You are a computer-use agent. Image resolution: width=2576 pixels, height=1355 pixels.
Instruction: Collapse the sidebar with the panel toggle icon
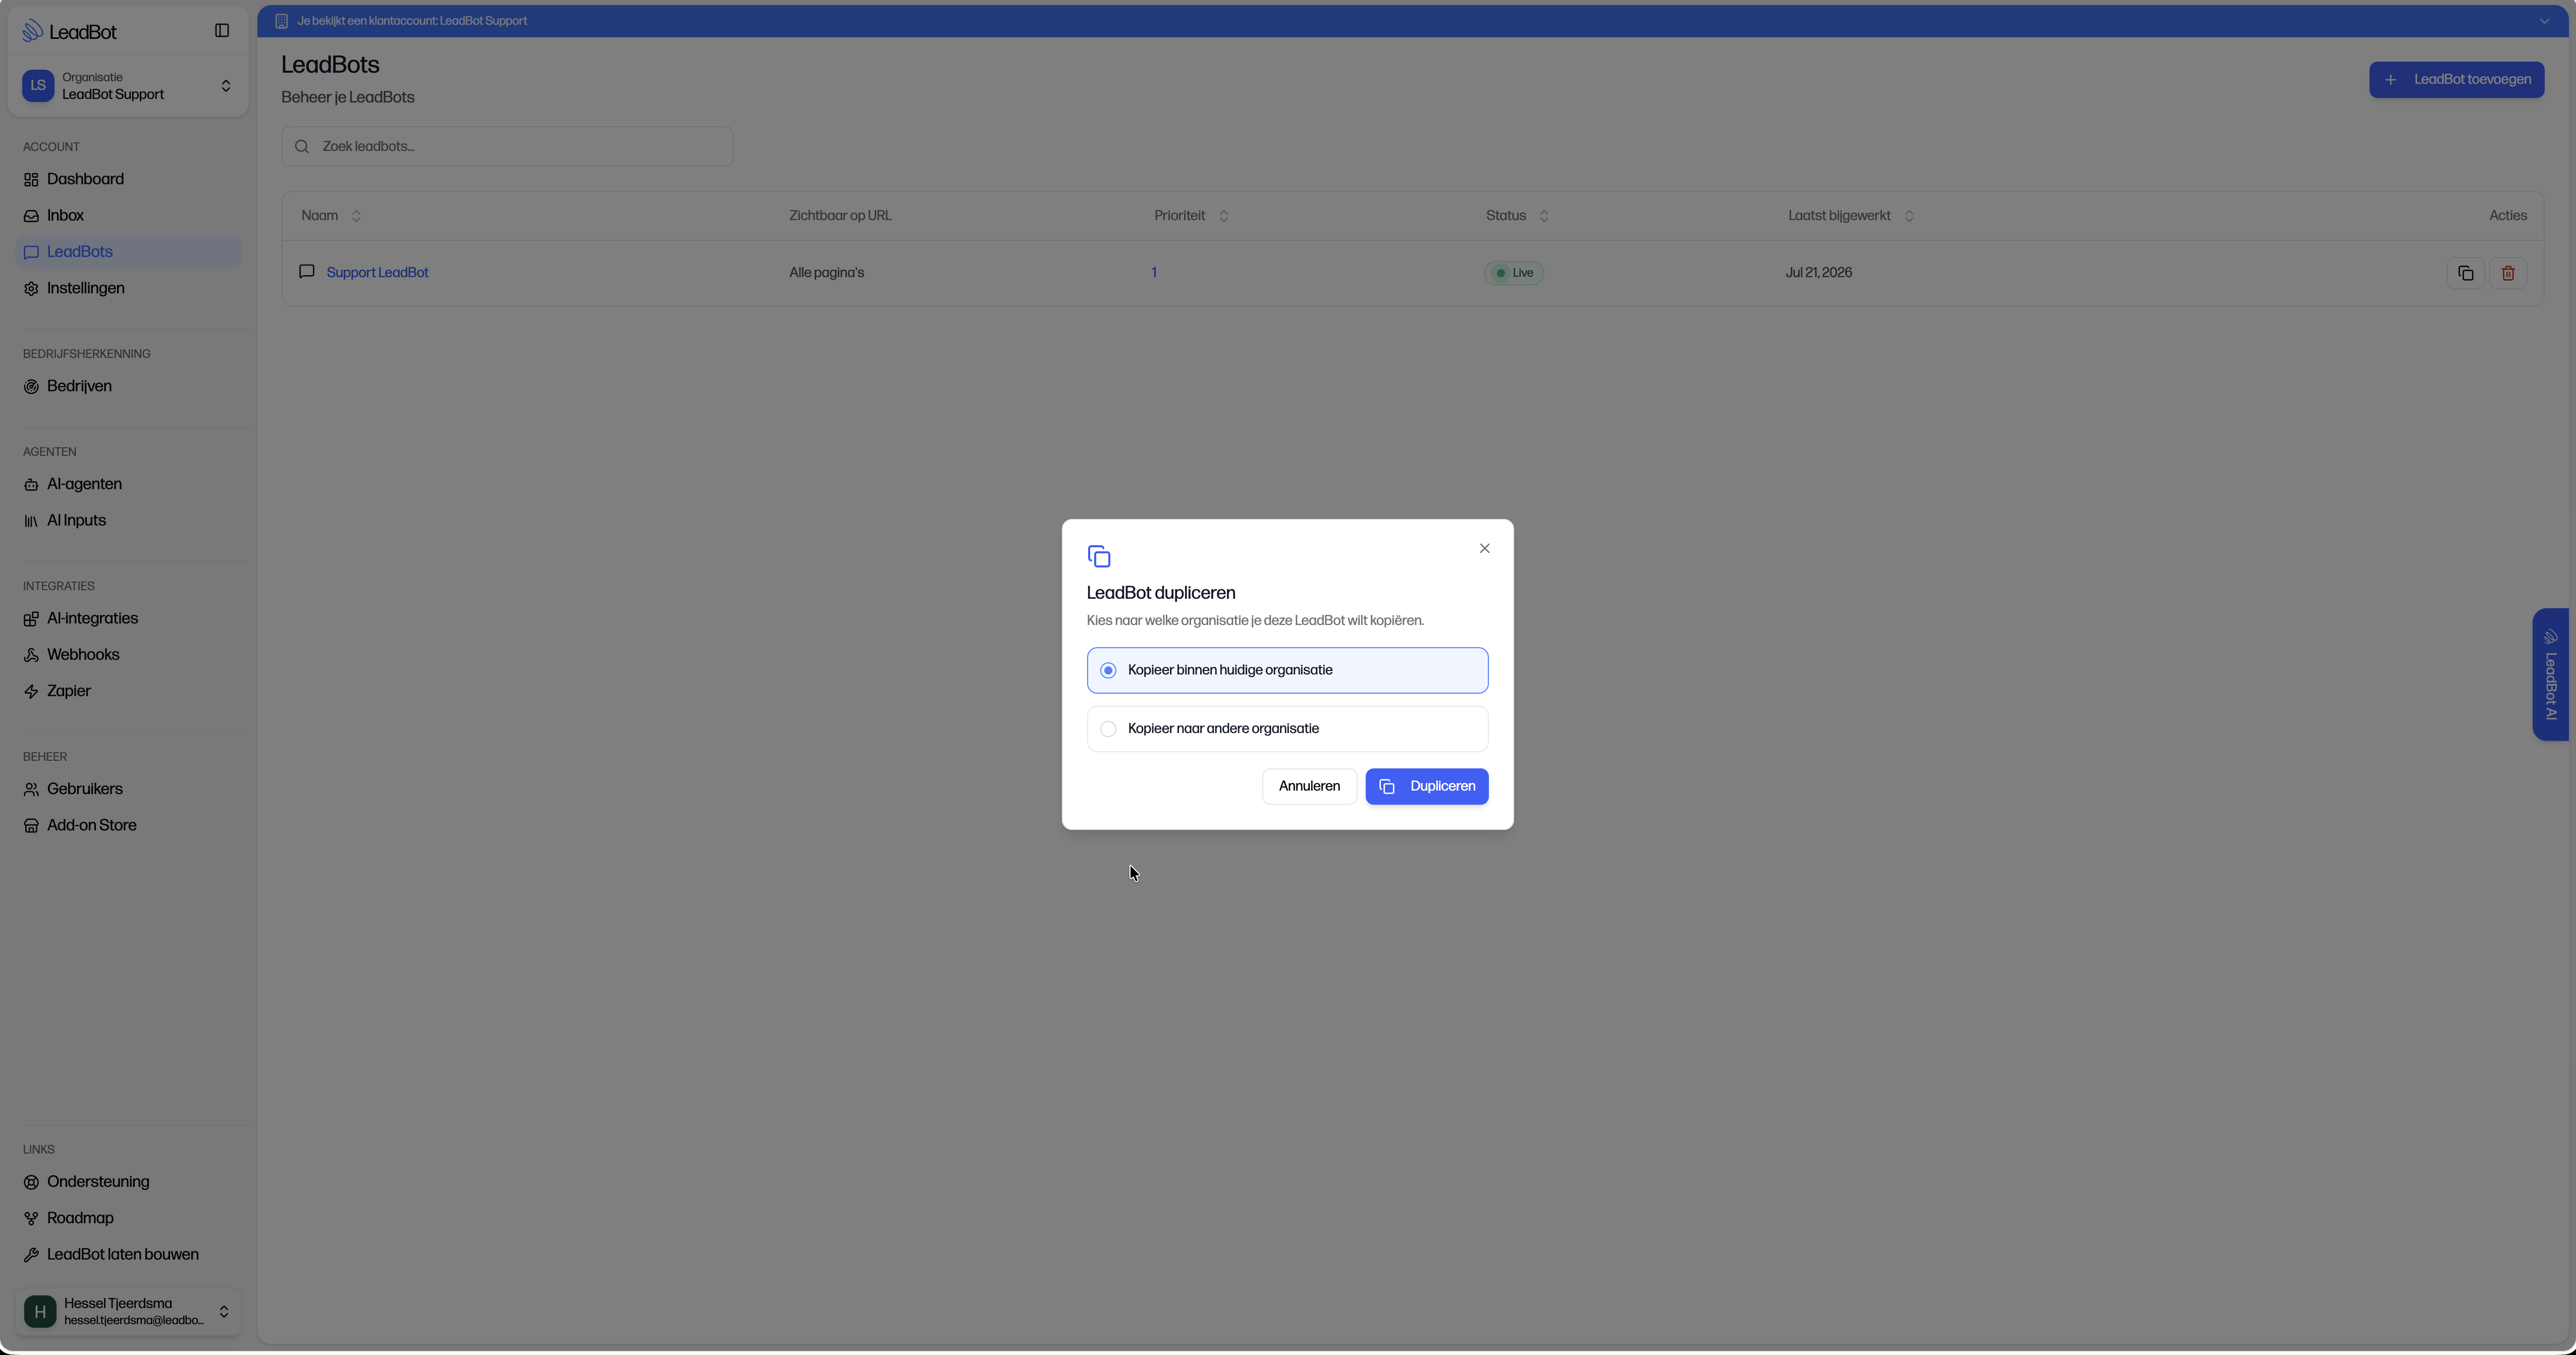tap(222, 31)
